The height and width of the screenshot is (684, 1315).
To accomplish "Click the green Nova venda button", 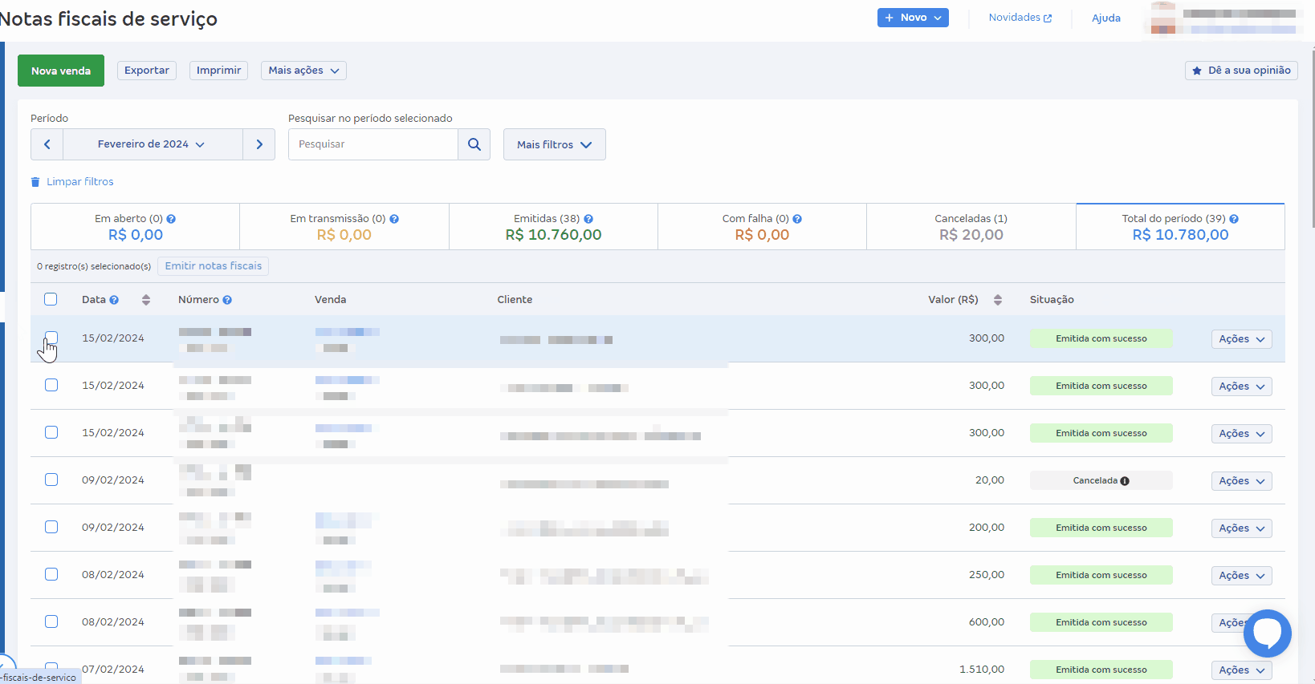I will 61,71.
